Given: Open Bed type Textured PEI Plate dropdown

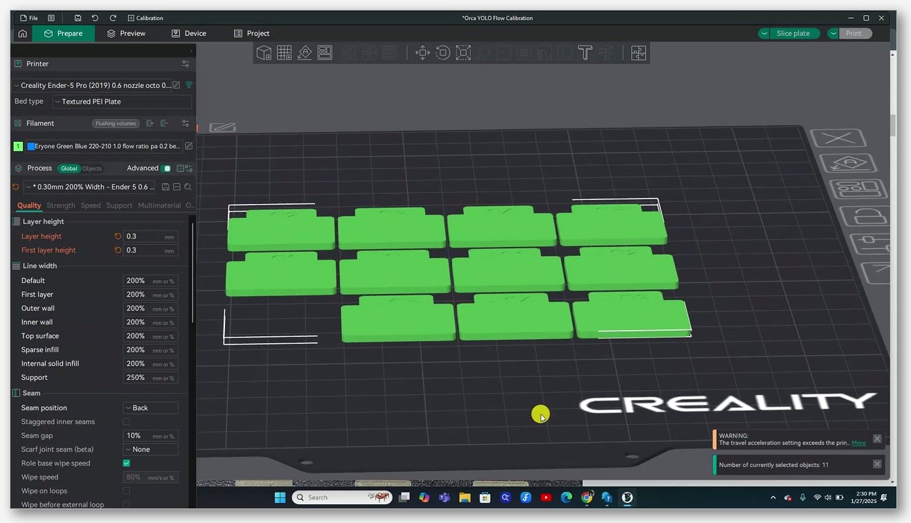Looking at the screenshot, I should click(122, 101).
